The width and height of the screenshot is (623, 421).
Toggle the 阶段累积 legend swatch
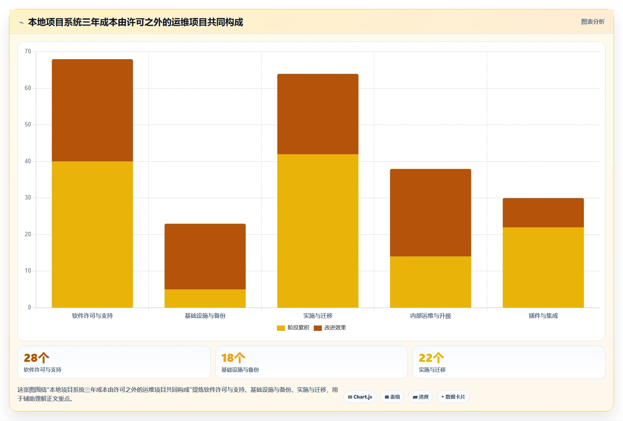(281, 328)
